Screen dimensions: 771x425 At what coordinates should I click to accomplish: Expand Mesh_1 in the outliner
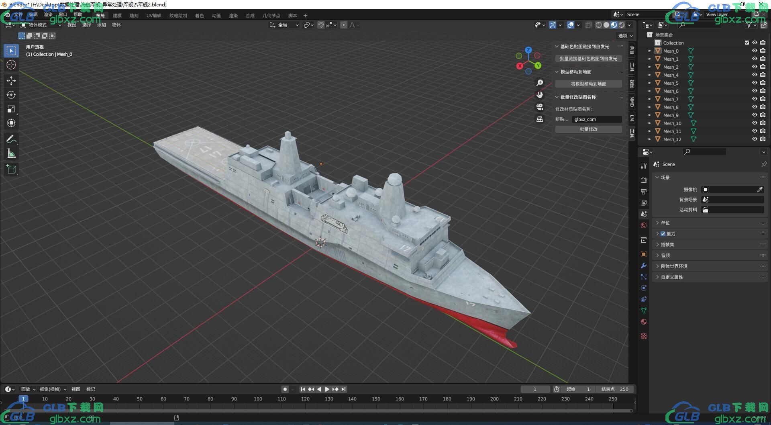650,59
